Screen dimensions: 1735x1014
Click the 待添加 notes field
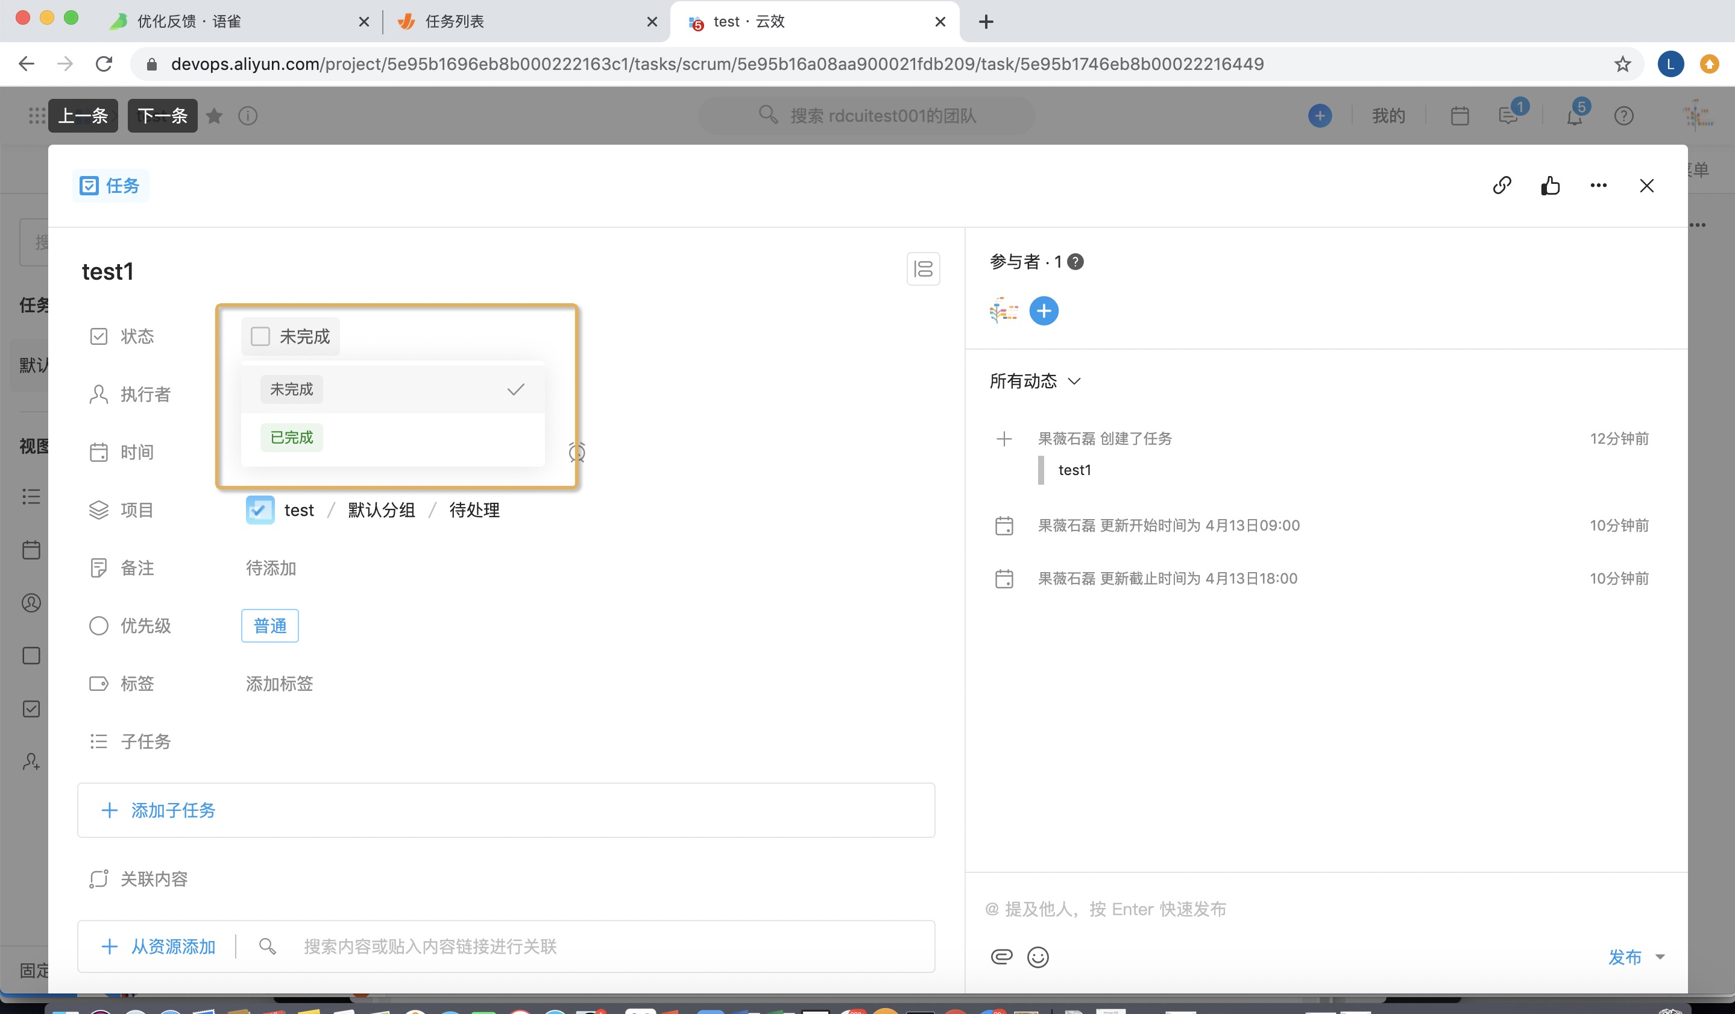(x=271, y=568)
